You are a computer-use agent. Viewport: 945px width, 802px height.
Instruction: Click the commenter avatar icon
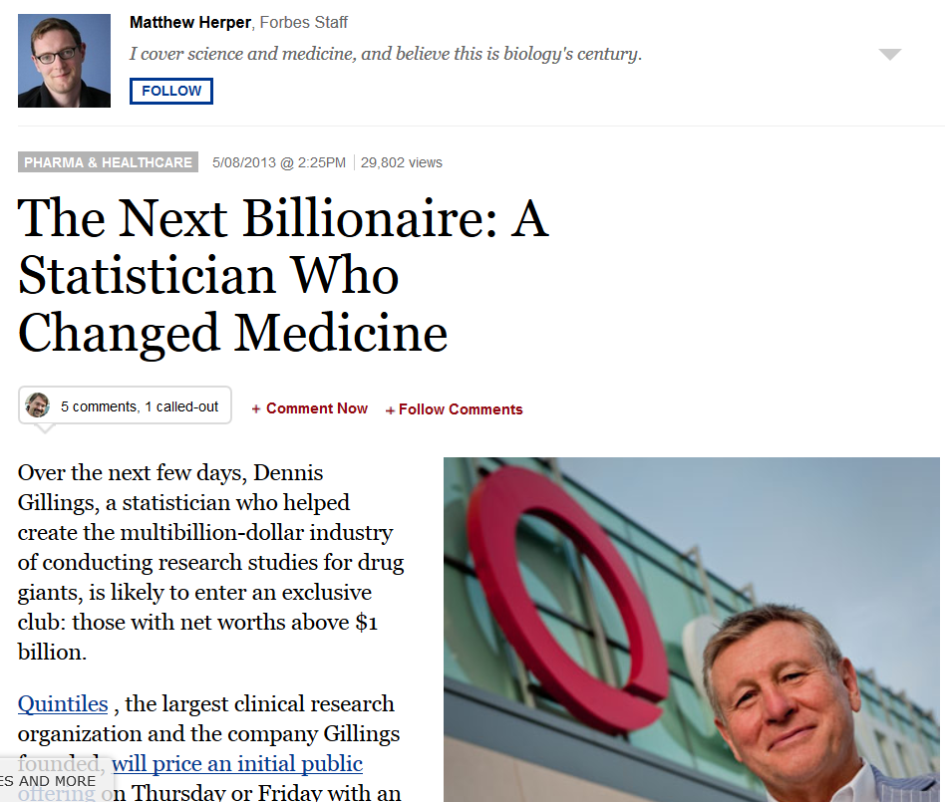pyautogui.click(x=37, y=405)
